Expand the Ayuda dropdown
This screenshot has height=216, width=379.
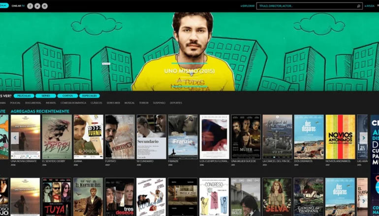point(370,6)
